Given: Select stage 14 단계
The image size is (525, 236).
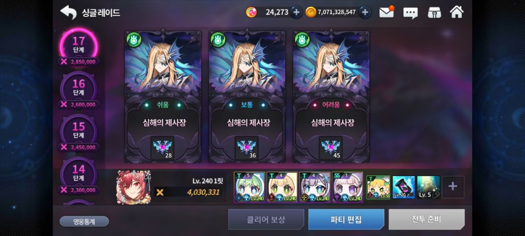Looking at the screenshot, I should click(x=78, y=174).
